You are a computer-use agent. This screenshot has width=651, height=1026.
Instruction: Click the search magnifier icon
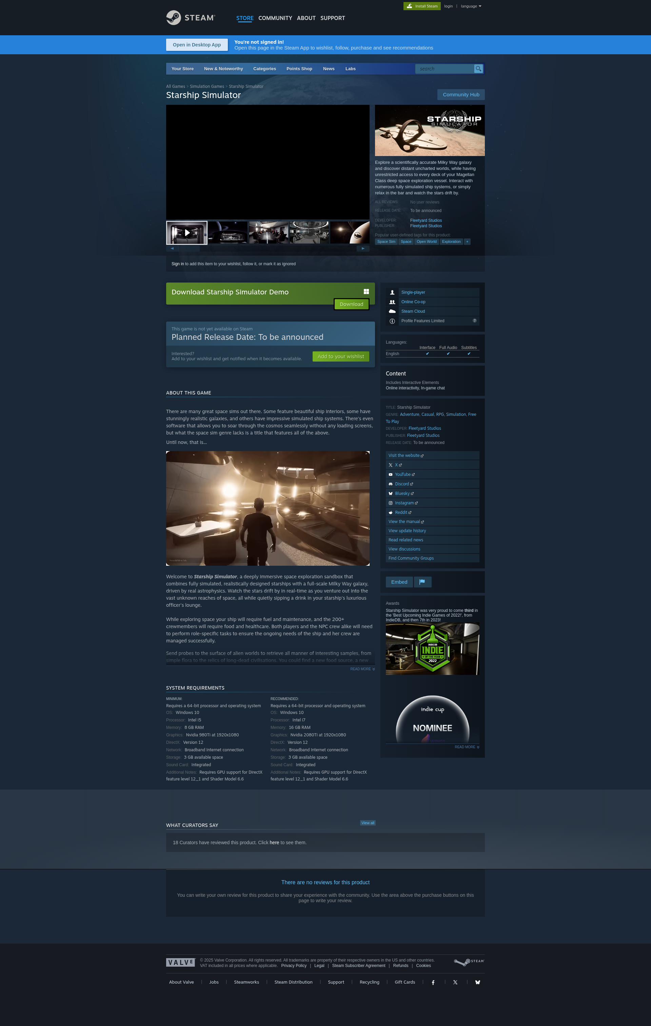tap(478, 69)
